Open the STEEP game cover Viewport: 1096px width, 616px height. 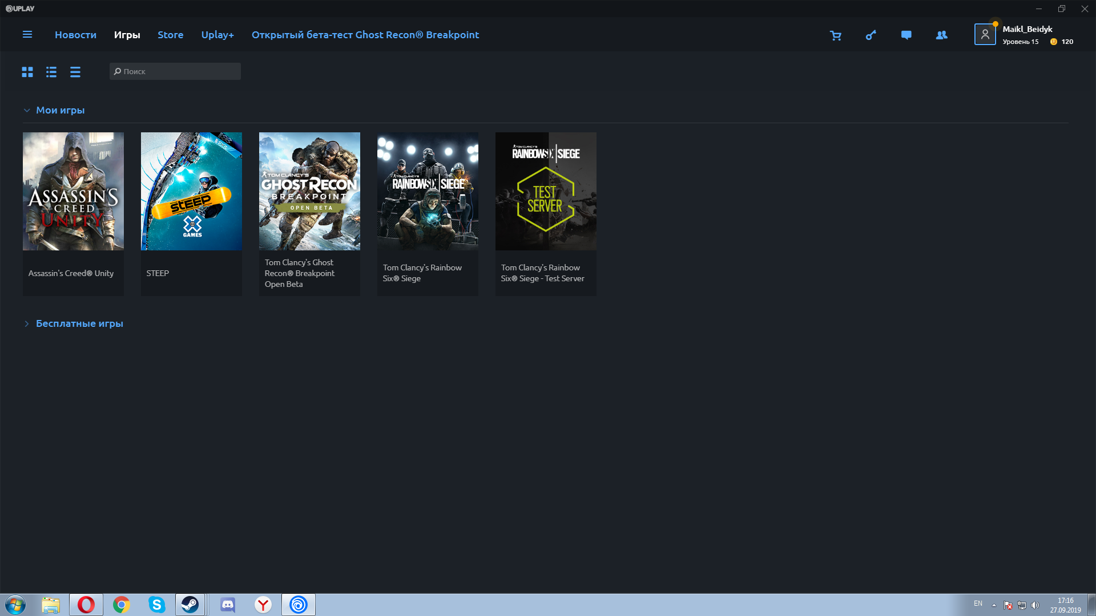point(191,191)
